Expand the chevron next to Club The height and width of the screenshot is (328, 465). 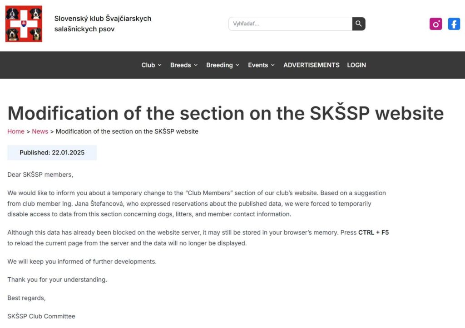(159, 65)
